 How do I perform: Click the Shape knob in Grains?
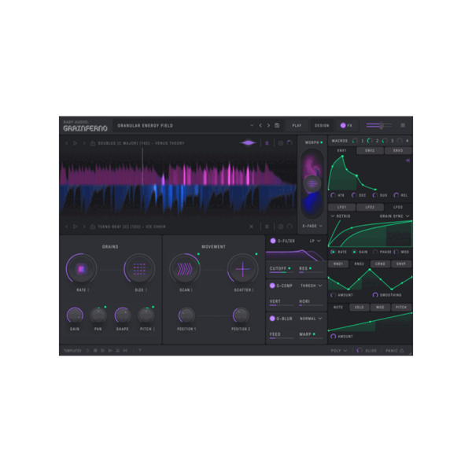click(122, 315)
